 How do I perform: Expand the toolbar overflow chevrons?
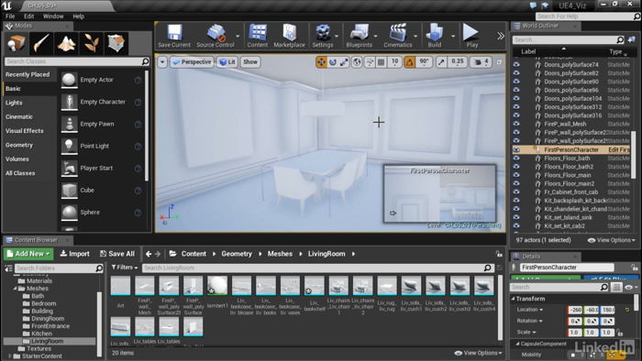tap(501, 36)
